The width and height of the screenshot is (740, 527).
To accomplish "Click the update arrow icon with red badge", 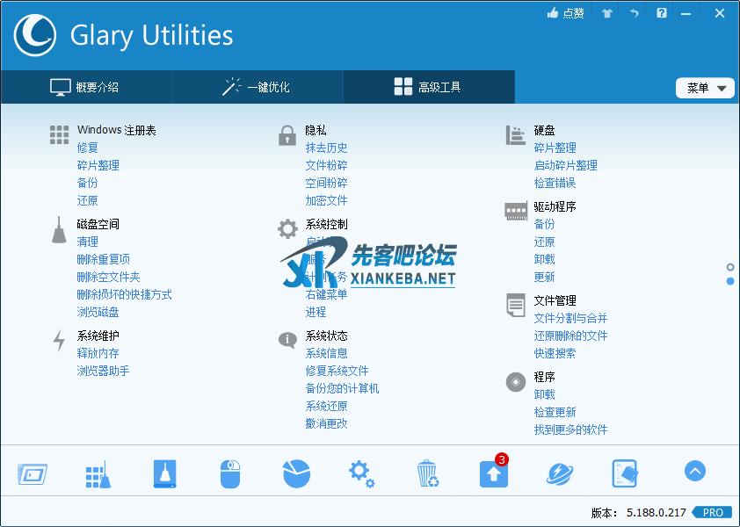I will pos(493,474).
